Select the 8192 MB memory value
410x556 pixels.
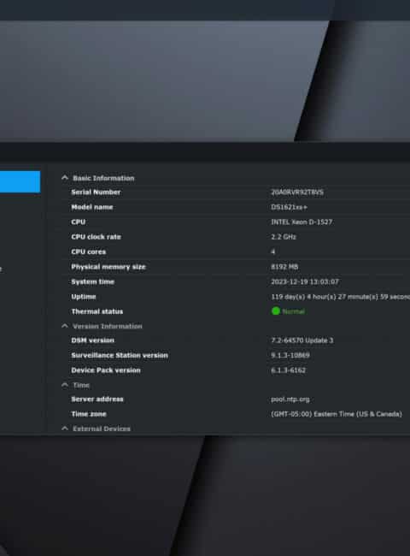[284, 267]
